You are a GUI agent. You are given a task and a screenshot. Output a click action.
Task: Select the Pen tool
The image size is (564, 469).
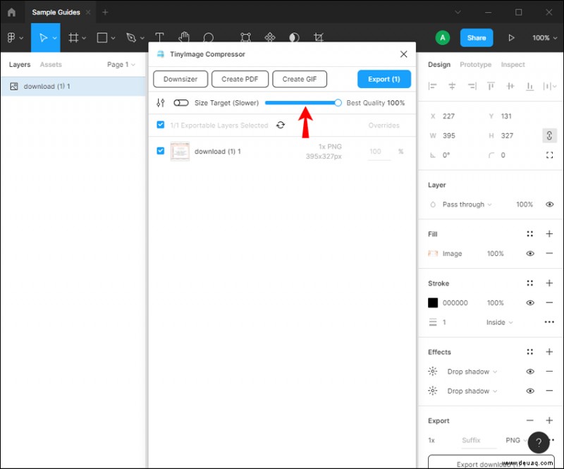tap(131, 37)
